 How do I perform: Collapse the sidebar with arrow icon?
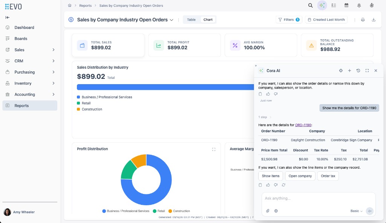tap(8, 17)
